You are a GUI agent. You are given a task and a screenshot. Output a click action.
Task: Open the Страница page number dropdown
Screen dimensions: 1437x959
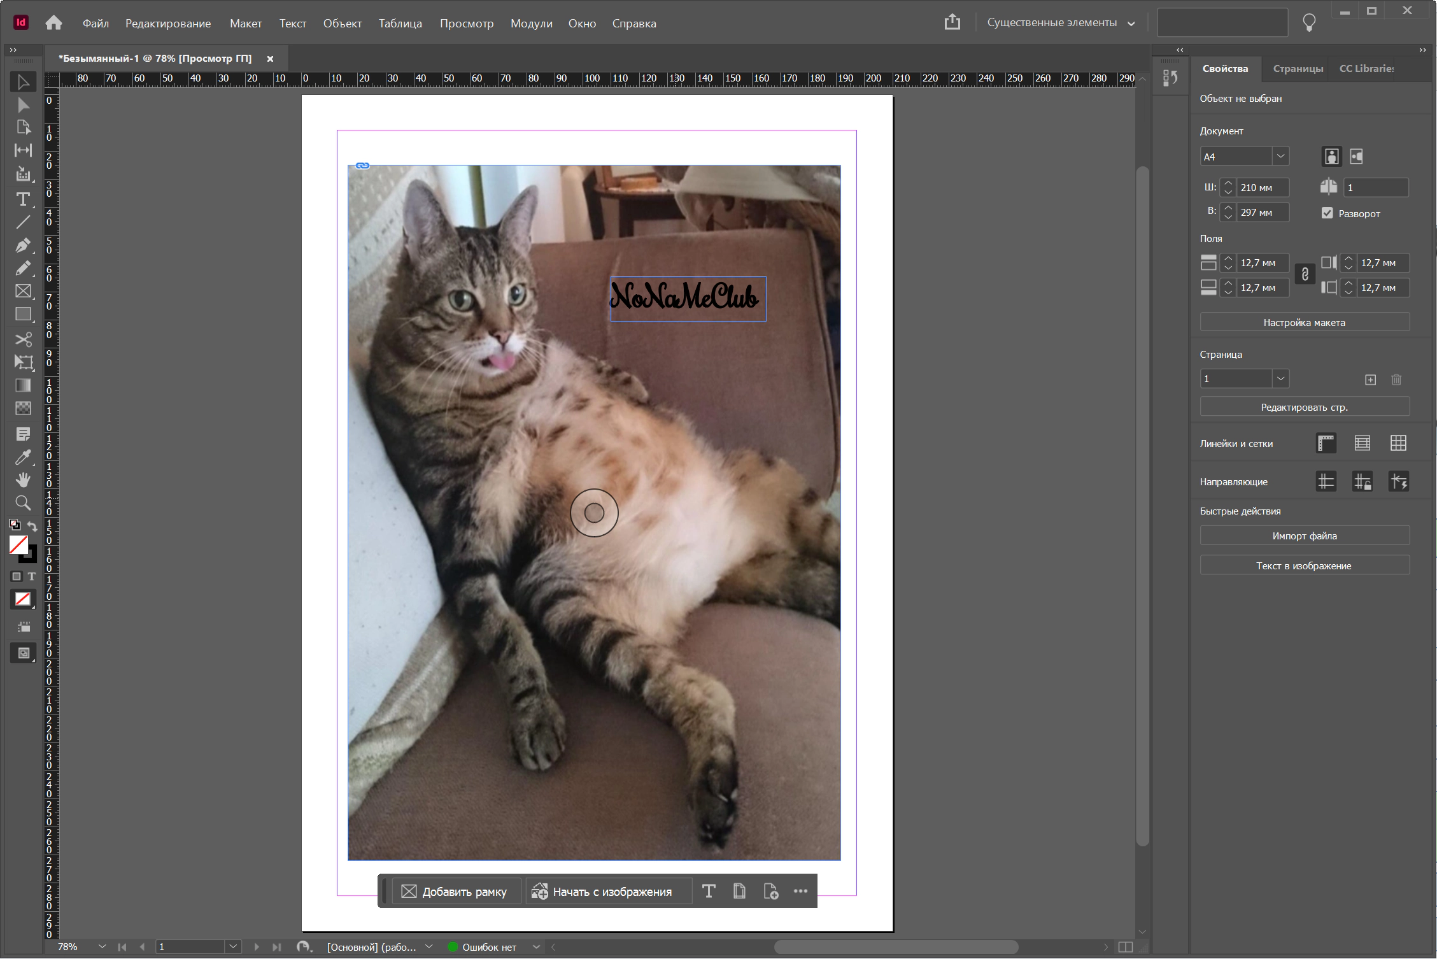[x=1280, y=379]
